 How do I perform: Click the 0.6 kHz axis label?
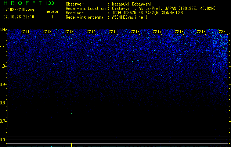point(3,140)
